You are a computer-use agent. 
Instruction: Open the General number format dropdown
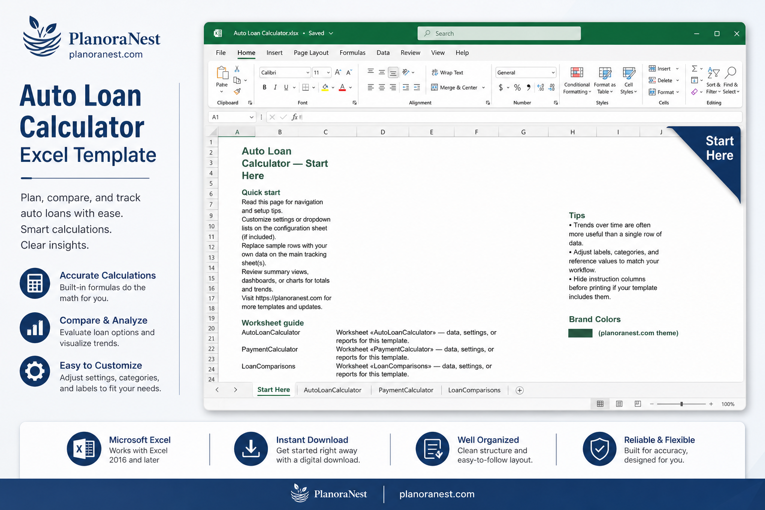553,73
